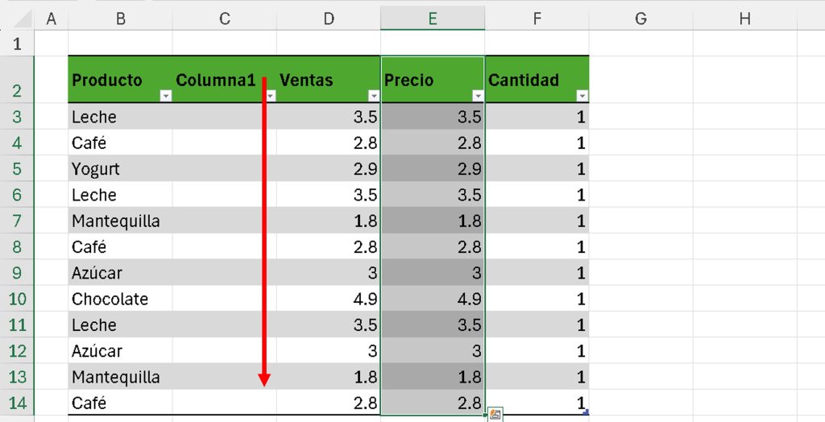Select column B header
This screenshot has height=422, width=825.
[x=120, y=19]
